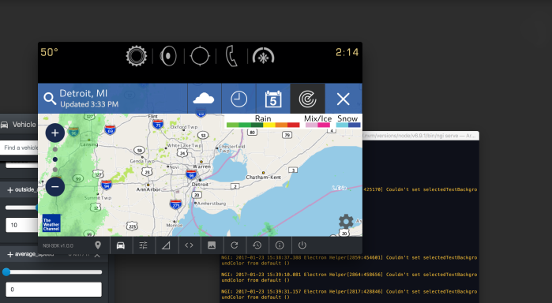Viewport: 552px width, 303px height.
Task: Click the location pin in SDK toolbar
Action: [x=98, y=245]
